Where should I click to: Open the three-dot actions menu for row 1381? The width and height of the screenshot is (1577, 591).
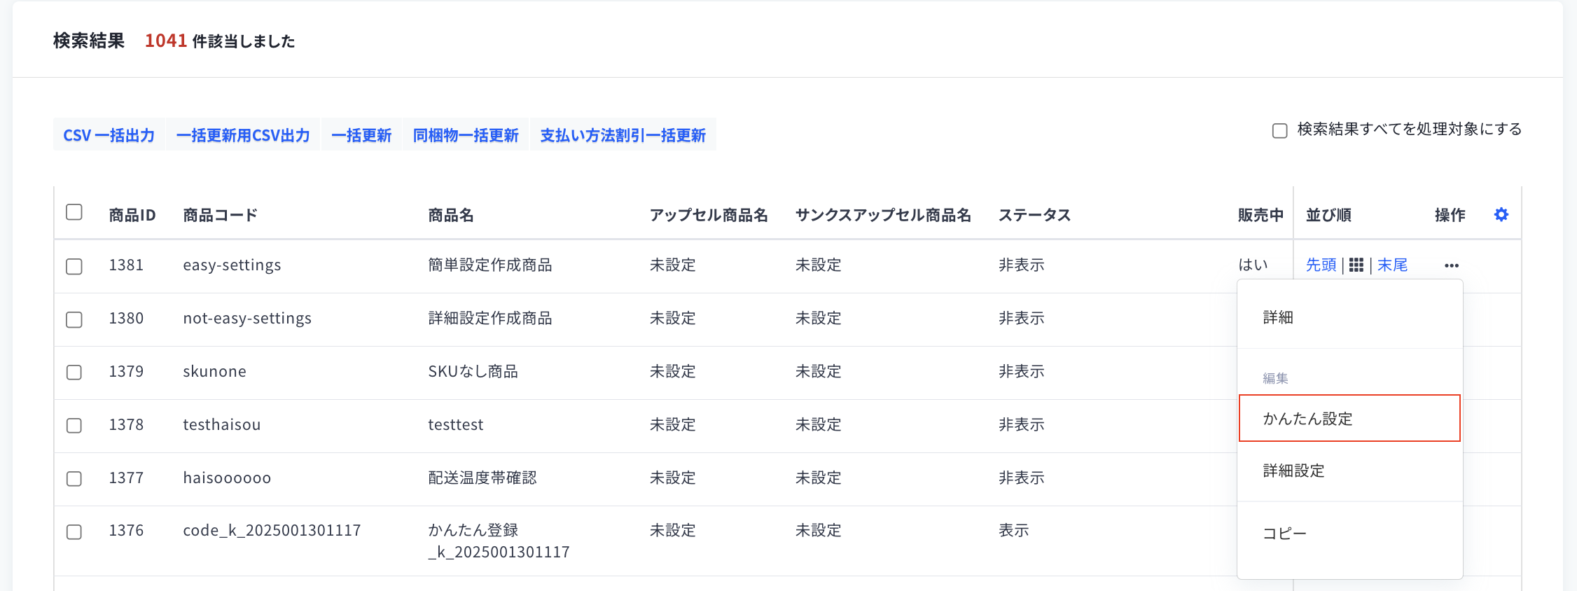click(x=1452, y=265)
